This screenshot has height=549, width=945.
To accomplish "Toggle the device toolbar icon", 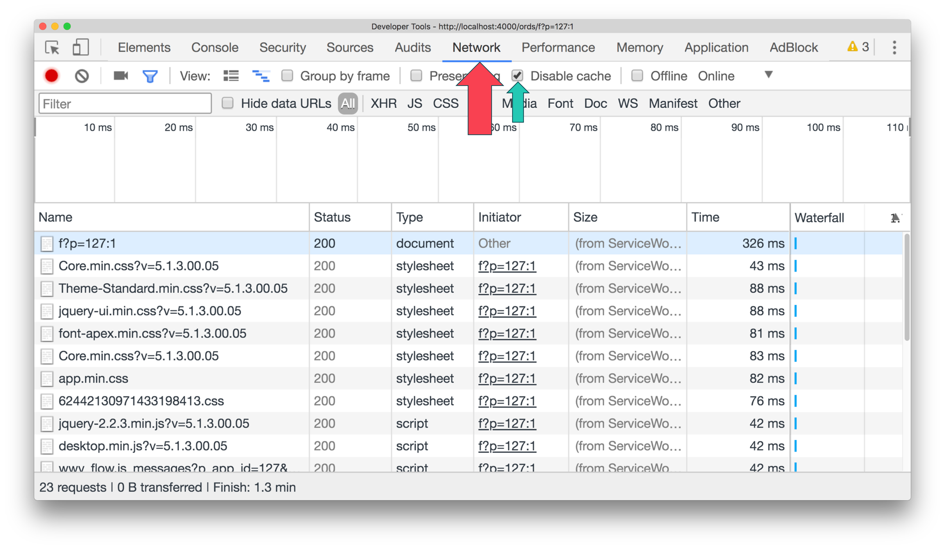I will [80, 48].
